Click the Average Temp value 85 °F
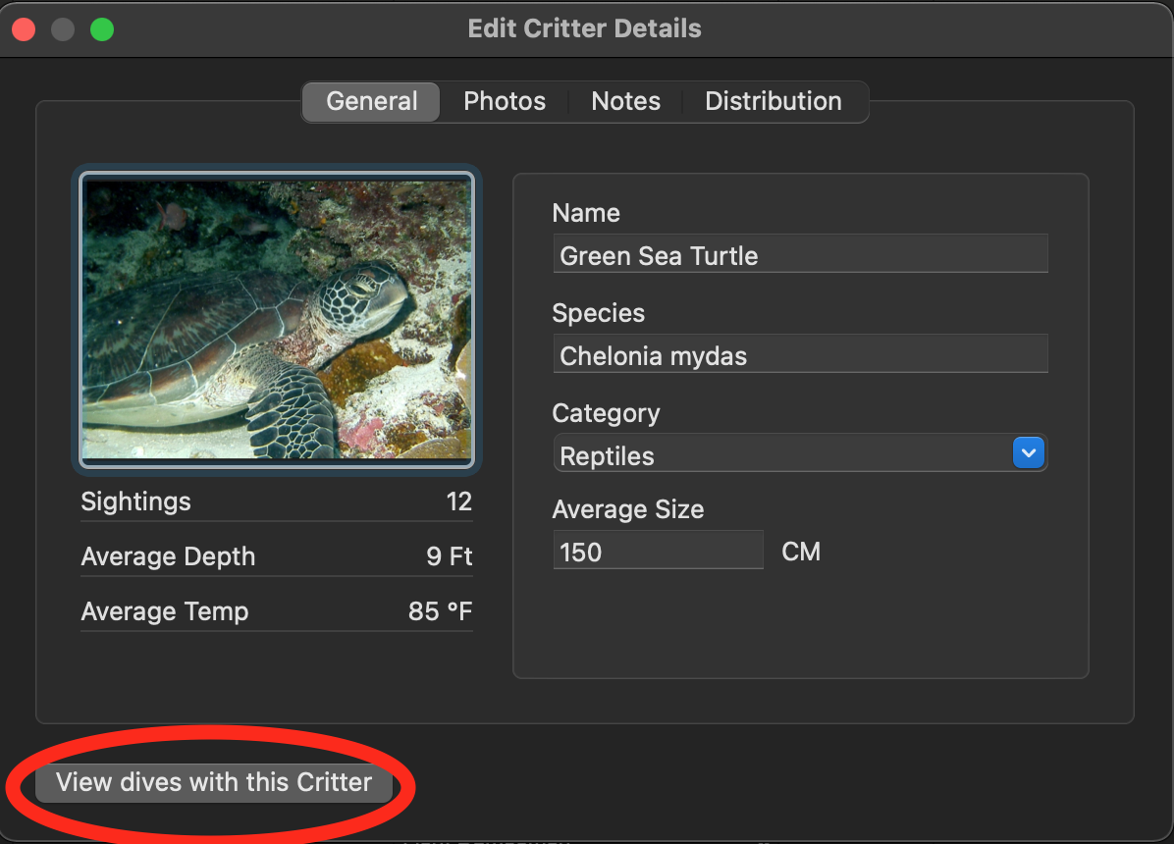 click(440, 611)
